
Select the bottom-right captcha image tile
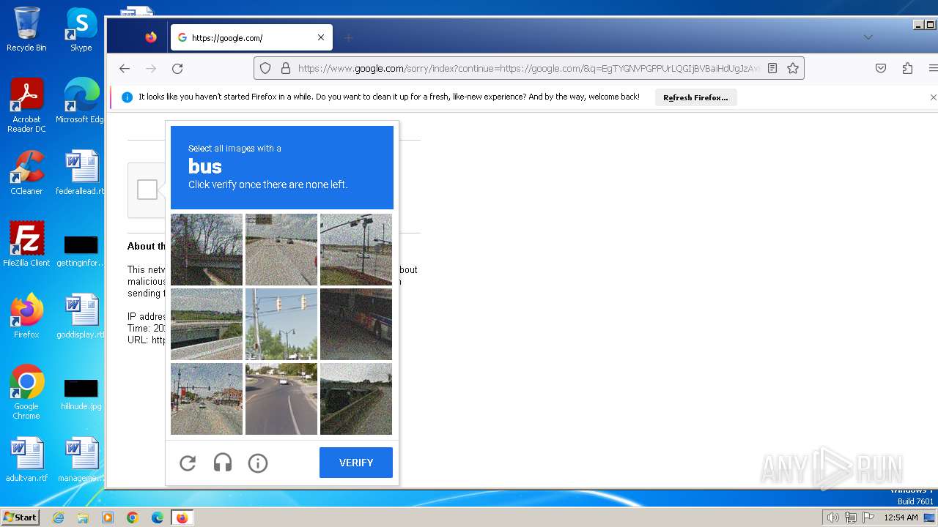356,399
